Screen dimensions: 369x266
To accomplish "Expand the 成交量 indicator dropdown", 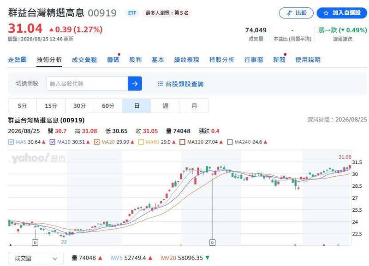I will [x=36, y=259].
